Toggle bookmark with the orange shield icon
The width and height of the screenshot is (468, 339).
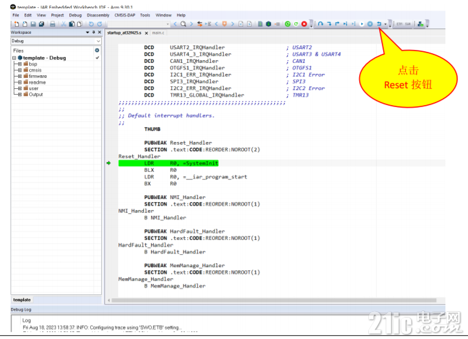(224, 24)
